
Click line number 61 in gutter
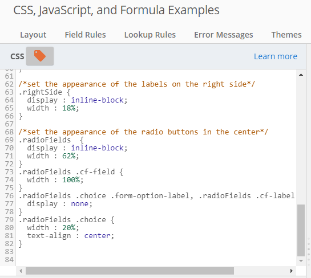[9, 76]
